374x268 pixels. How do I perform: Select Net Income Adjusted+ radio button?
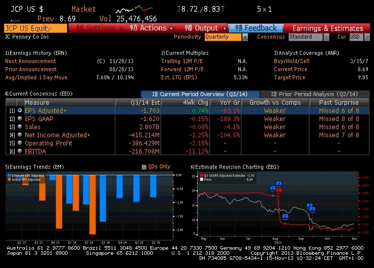click(x=20, y=135)
